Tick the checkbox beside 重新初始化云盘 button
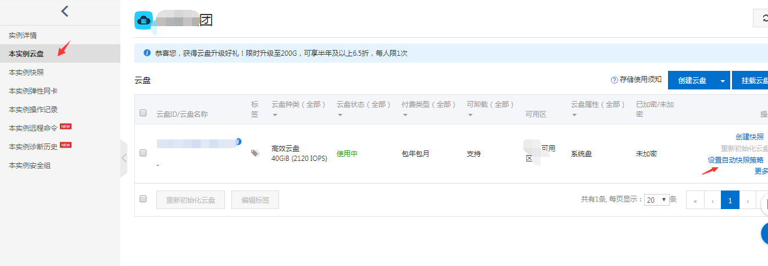The width and height of the screenshot is (768, 266). click(143, 199)
